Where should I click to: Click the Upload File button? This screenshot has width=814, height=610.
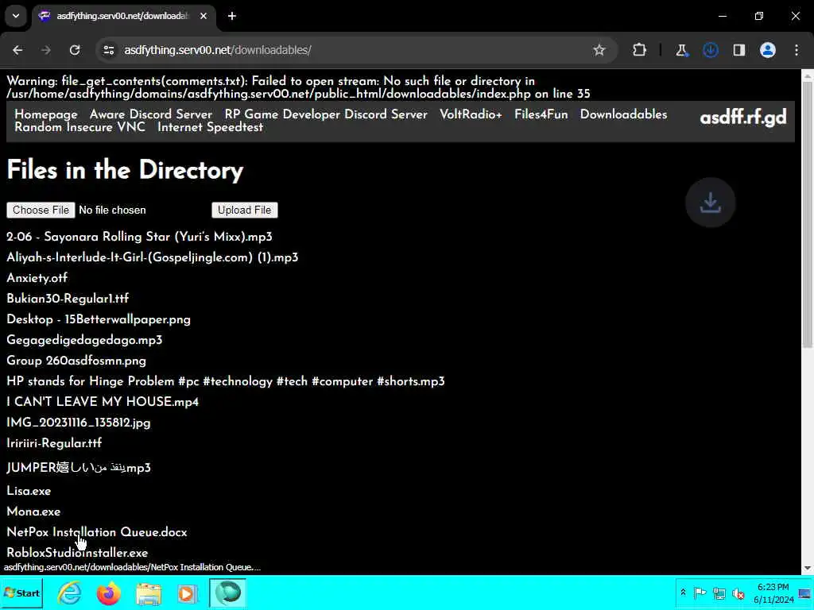click(245, 210)
